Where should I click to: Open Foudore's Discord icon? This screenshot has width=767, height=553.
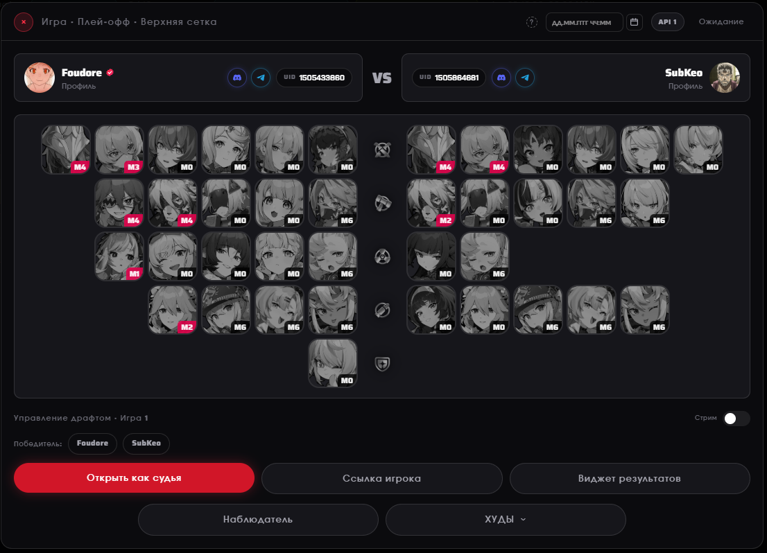coord(236,78)
